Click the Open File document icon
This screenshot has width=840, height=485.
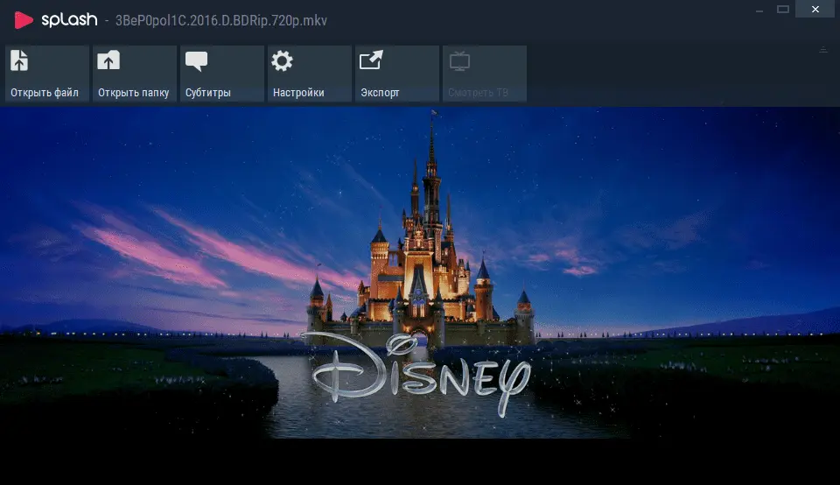coord(19,60)
